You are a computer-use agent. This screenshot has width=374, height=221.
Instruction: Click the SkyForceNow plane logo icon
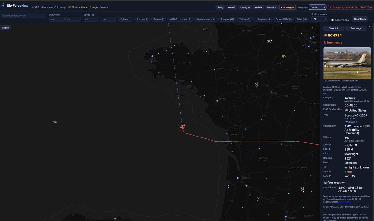(3, 6)
